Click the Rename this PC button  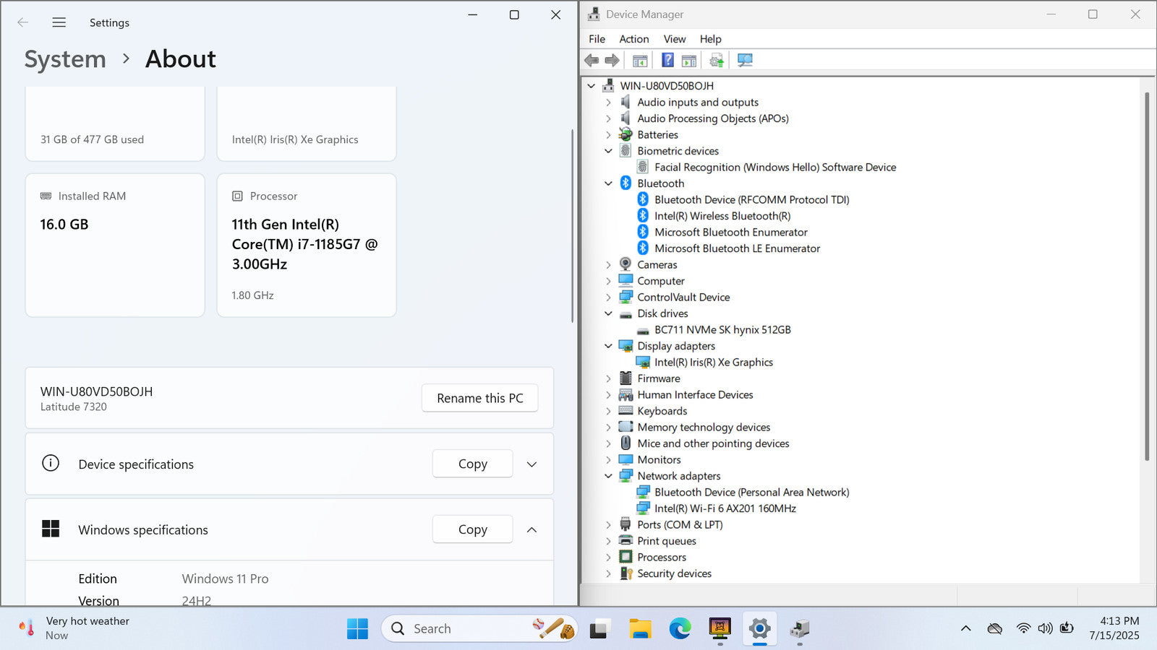point(480,398)
